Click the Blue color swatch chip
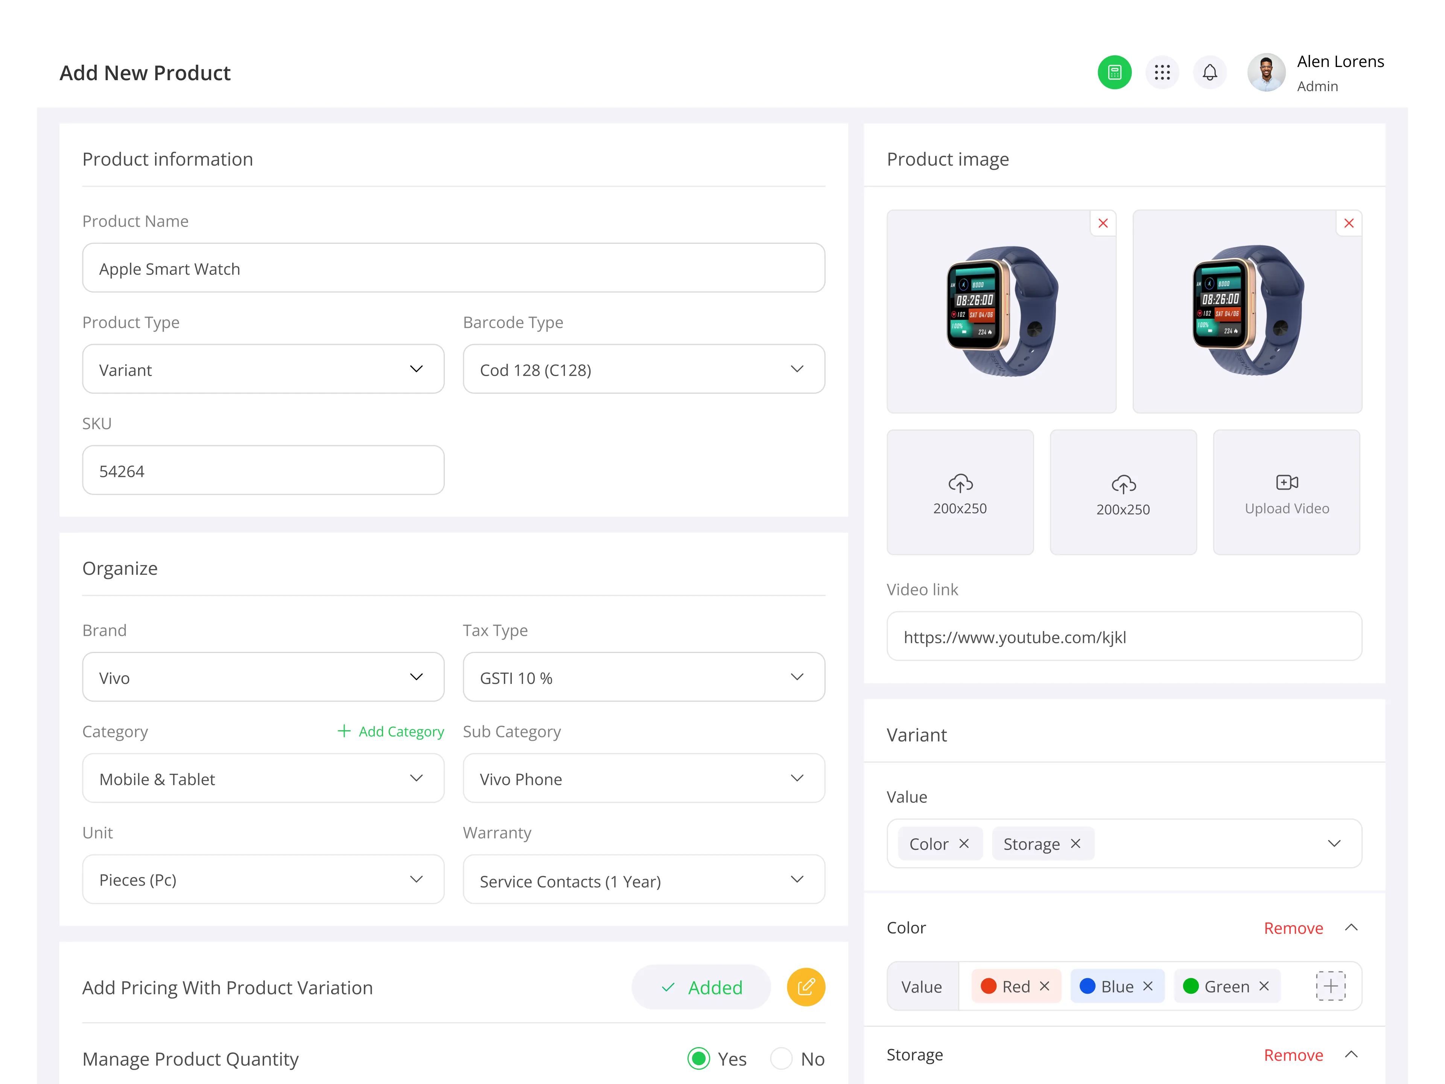Image resolution: width=1445 pixels, height=1084 pixels. coord(1116,986)
